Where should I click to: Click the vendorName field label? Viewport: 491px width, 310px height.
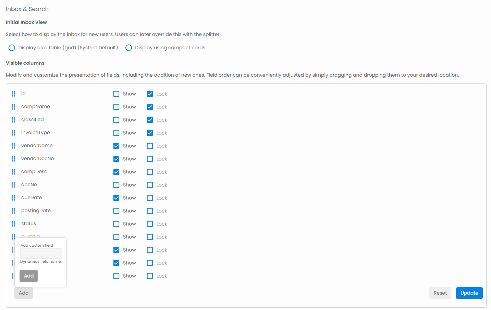37,145
